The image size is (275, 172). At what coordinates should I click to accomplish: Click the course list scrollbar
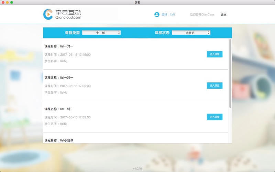coord(230,74)
